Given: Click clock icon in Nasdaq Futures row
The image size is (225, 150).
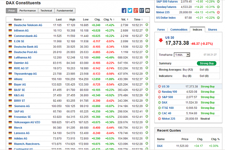Looking at the screenshot, I should (218, 7).
